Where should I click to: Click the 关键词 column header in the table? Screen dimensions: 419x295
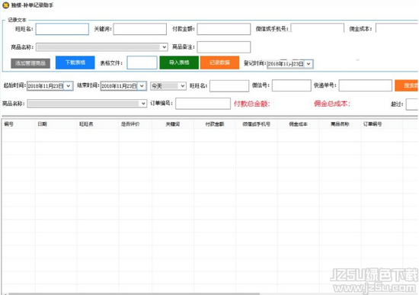click(x=173, y=124)
